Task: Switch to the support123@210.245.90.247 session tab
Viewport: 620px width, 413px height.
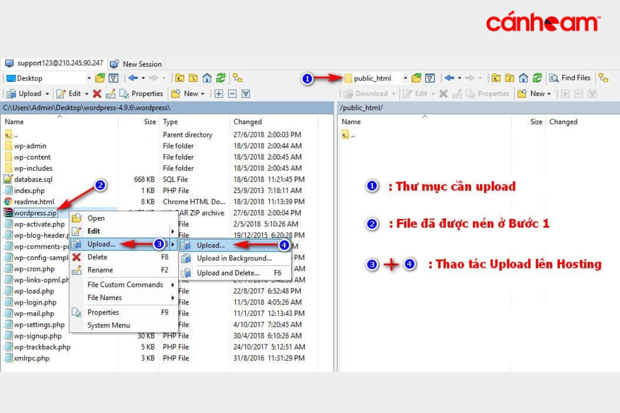Action: pyautogui.click(x=54, y=63)
